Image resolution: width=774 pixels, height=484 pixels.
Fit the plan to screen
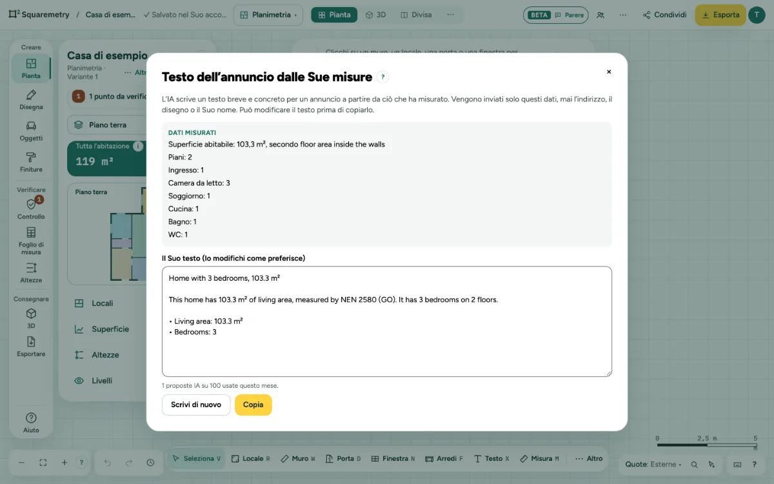43,463
